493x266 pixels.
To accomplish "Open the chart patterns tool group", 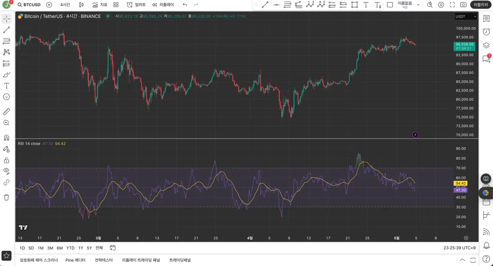I will [x=7, y=52].
